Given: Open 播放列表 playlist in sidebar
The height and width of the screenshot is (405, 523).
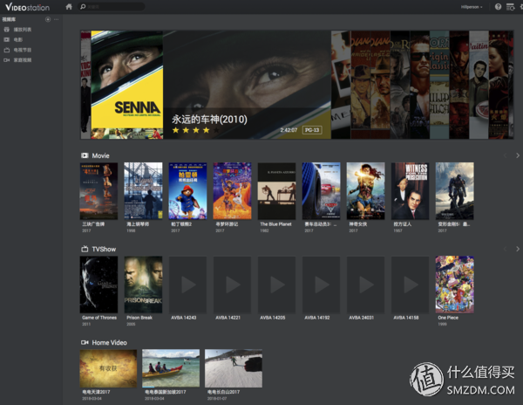Looking at the screenshot, I should [x=23, y=30].
